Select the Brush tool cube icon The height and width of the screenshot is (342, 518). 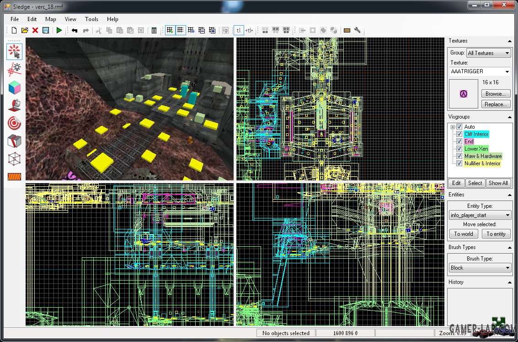click(14, 87)
